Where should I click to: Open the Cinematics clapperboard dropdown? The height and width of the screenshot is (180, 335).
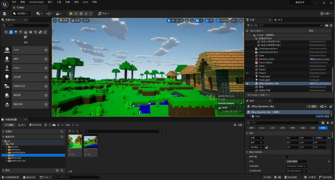point(59,13)
